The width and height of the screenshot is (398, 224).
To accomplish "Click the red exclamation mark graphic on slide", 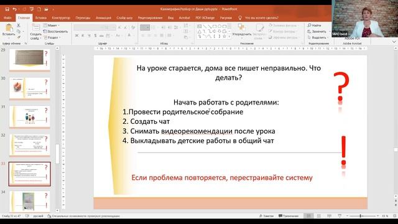I will [x=343, y=151].
